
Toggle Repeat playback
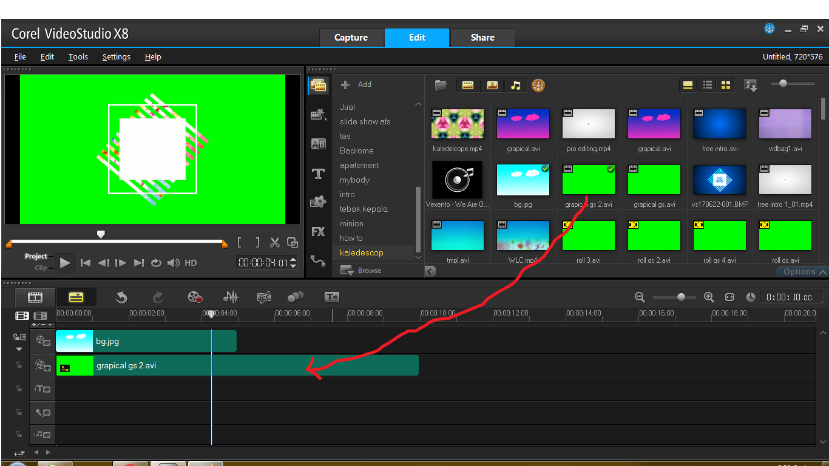point(156,263)
